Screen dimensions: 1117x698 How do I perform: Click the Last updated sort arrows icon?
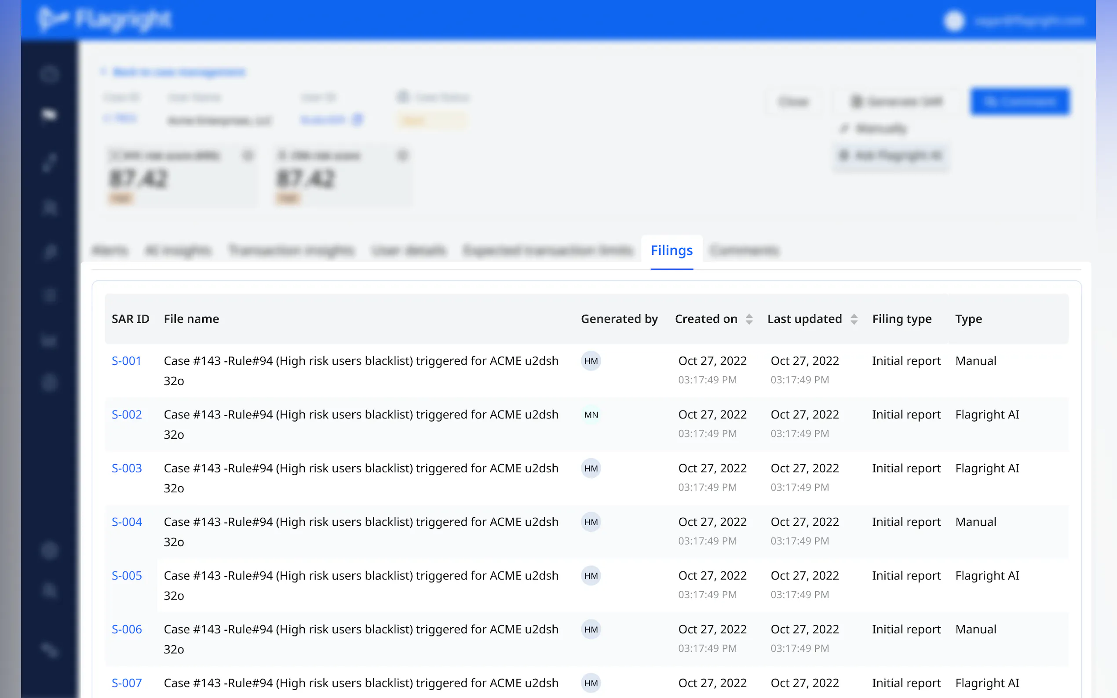[854, 319]
